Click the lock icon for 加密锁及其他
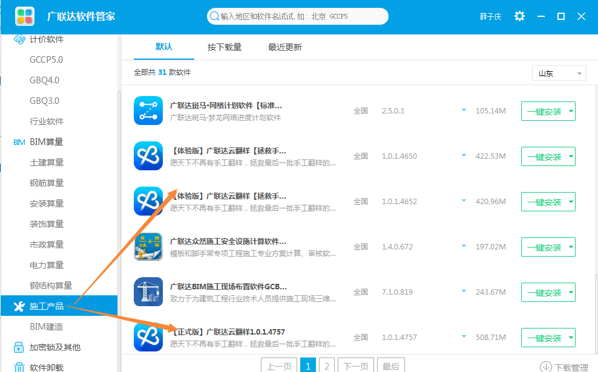This screenshot has height=372, width=598. 19,347
